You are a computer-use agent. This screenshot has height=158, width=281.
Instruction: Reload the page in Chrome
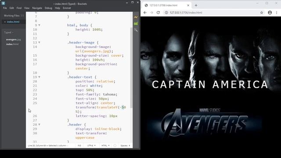[158, 13]
